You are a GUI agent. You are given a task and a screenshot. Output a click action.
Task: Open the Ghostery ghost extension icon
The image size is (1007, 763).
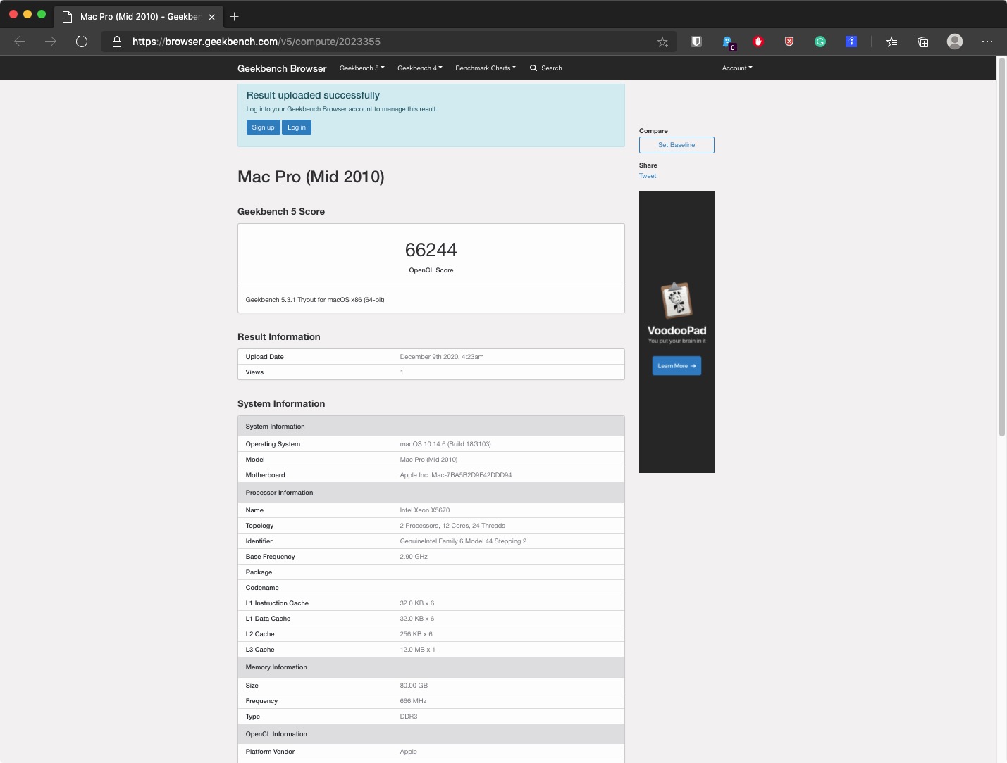click(x=728, y=42)
